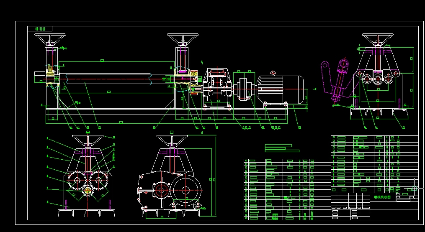
Task: Select the right large gear in the gear train view
Action: [99, 180]
